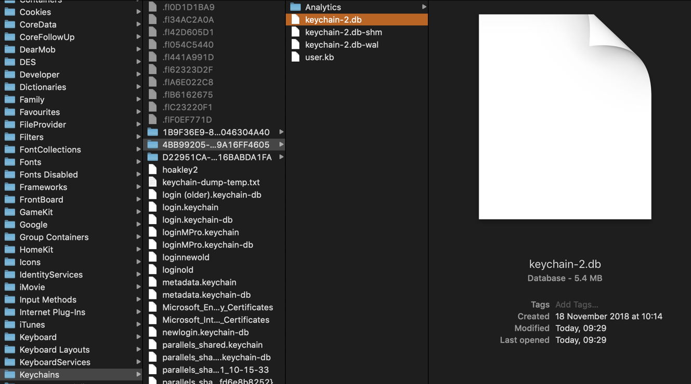Select the .fl0D1D1BA9 hidden file name
Viewport: 691px width, 384px height.
(x=188, y=7)
